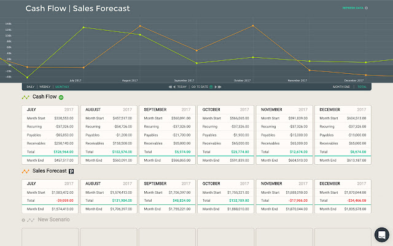This screenshot has height=246, width=393.
Task: Click October Payables value -$1,900.00
Action: tap(241, 135)
